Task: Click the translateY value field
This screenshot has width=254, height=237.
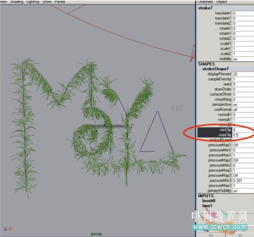Action: coord(243,18)
